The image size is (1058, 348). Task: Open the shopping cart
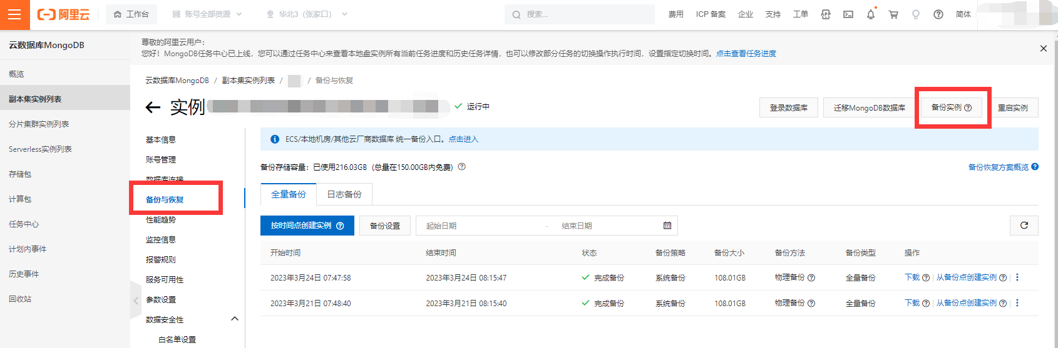click(x=893, y=14)
